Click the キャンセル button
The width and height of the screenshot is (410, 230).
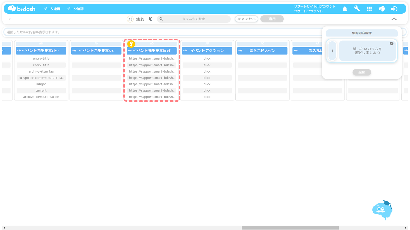click(246, 19)
